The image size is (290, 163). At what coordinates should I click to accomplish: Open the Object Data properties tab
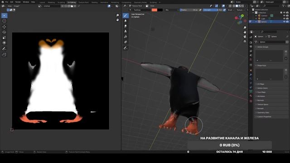click(x=251, y=91)
